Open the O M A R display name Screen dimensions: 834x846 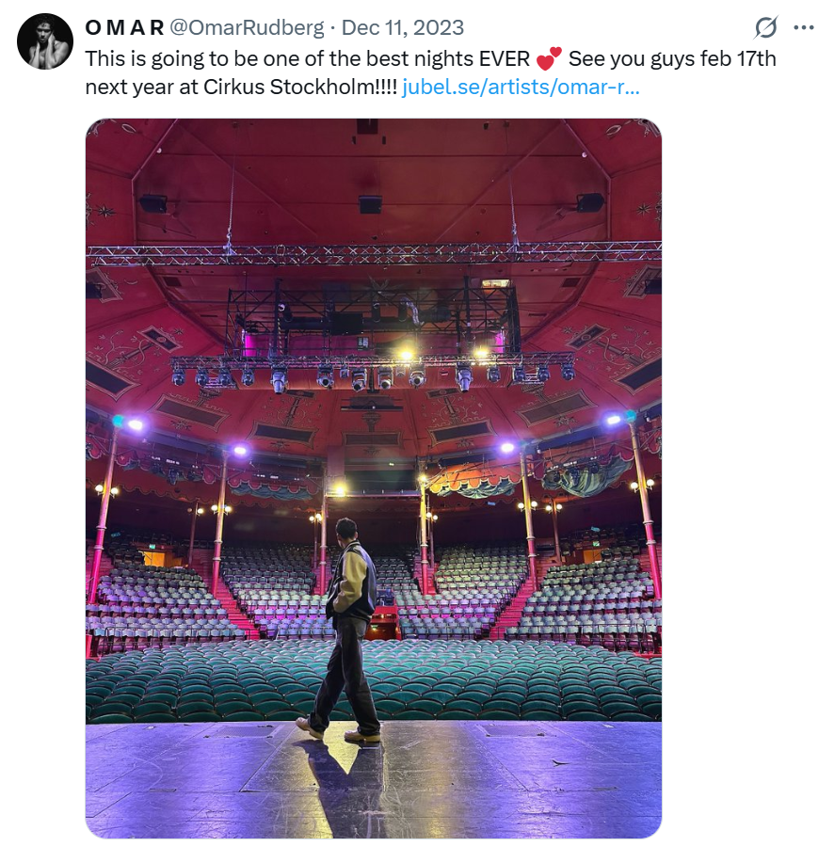click(x=124, y=27)
